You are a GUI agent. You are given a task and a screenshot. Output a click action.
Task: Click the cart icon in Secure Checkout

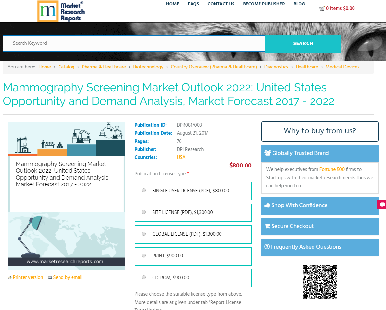[x=267, y=226]
